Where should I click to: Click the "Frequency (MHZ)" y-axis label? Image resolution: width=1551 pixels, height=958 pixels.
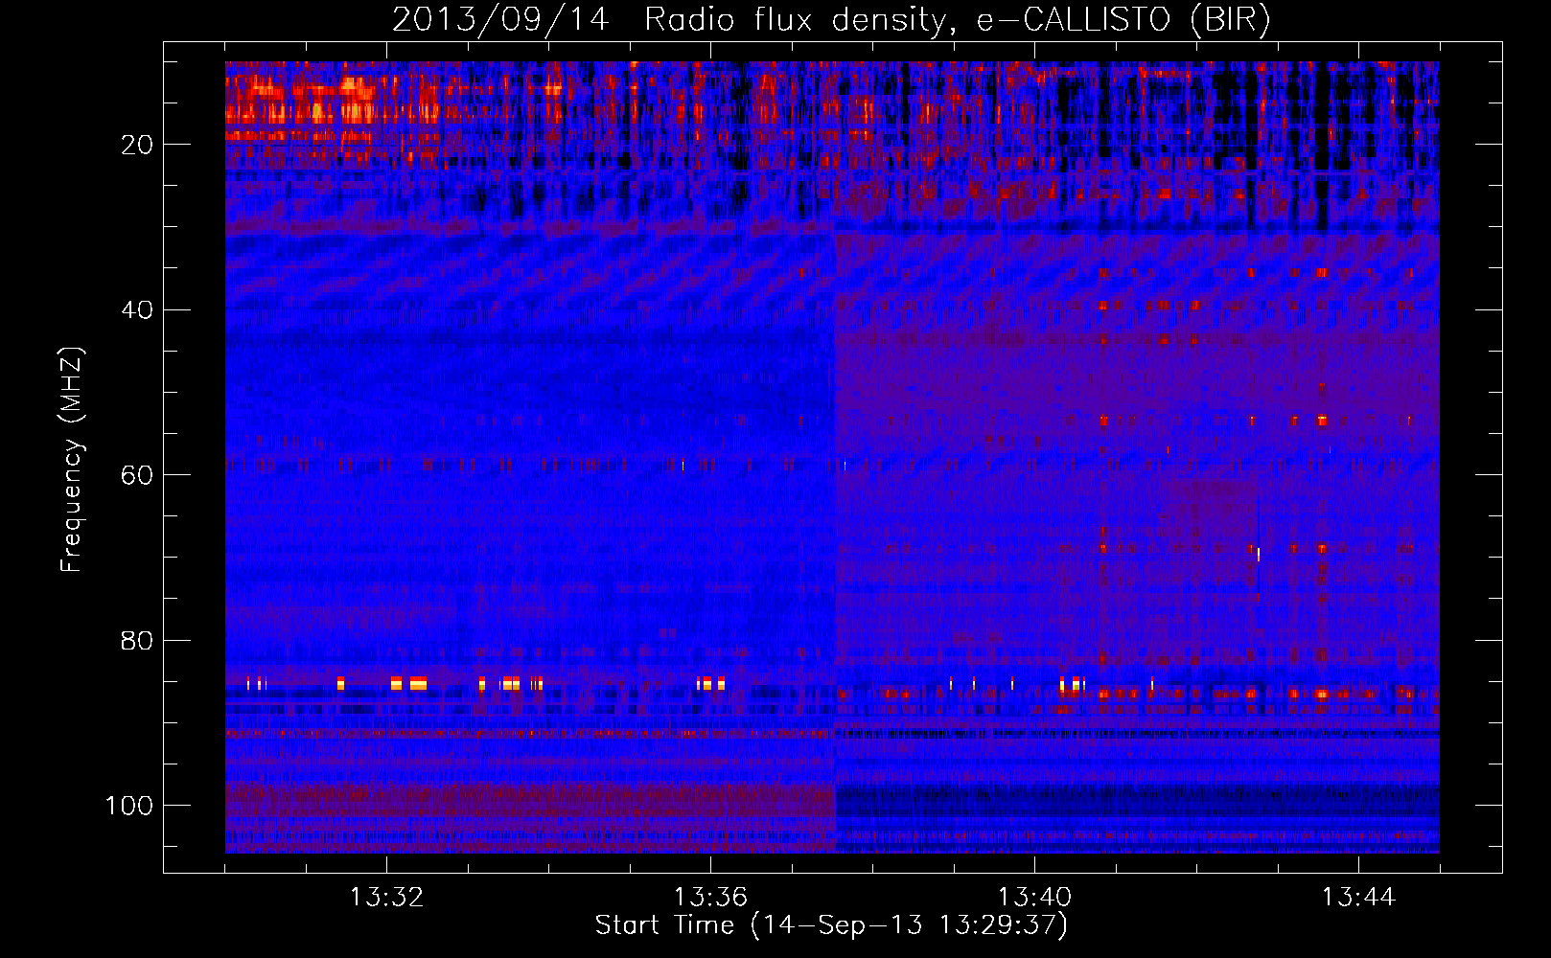click(x=72, y=460)
